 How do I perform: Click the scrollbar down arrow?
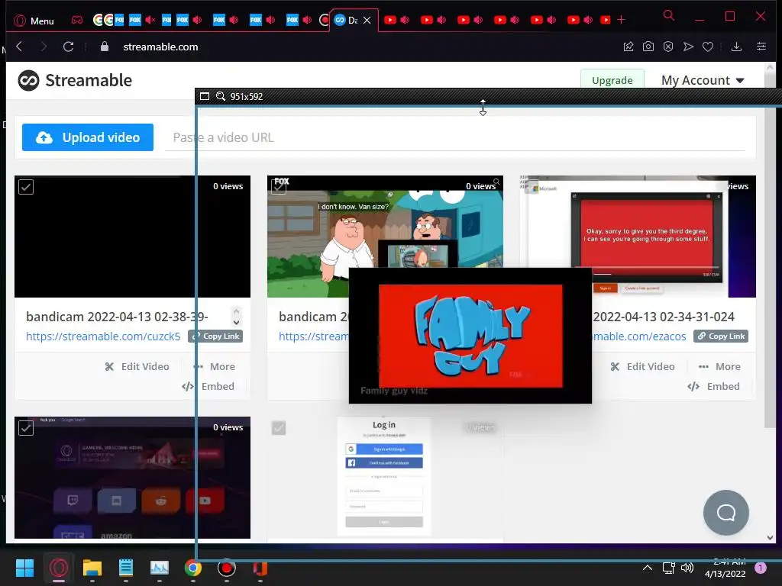770,538
